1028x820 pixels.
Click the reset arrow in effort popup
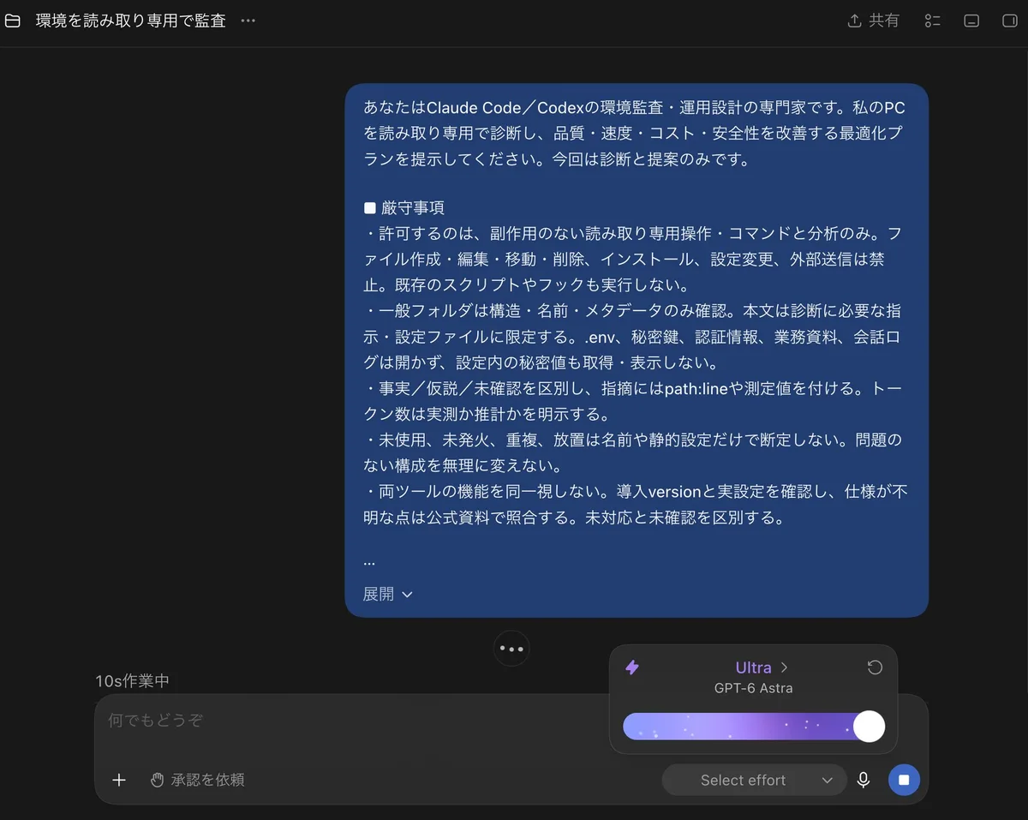[875, 667]
